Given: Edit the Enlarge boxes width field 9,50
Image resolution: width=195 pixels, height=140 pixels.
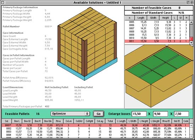Looking at the screenshot, I should 160,114.
